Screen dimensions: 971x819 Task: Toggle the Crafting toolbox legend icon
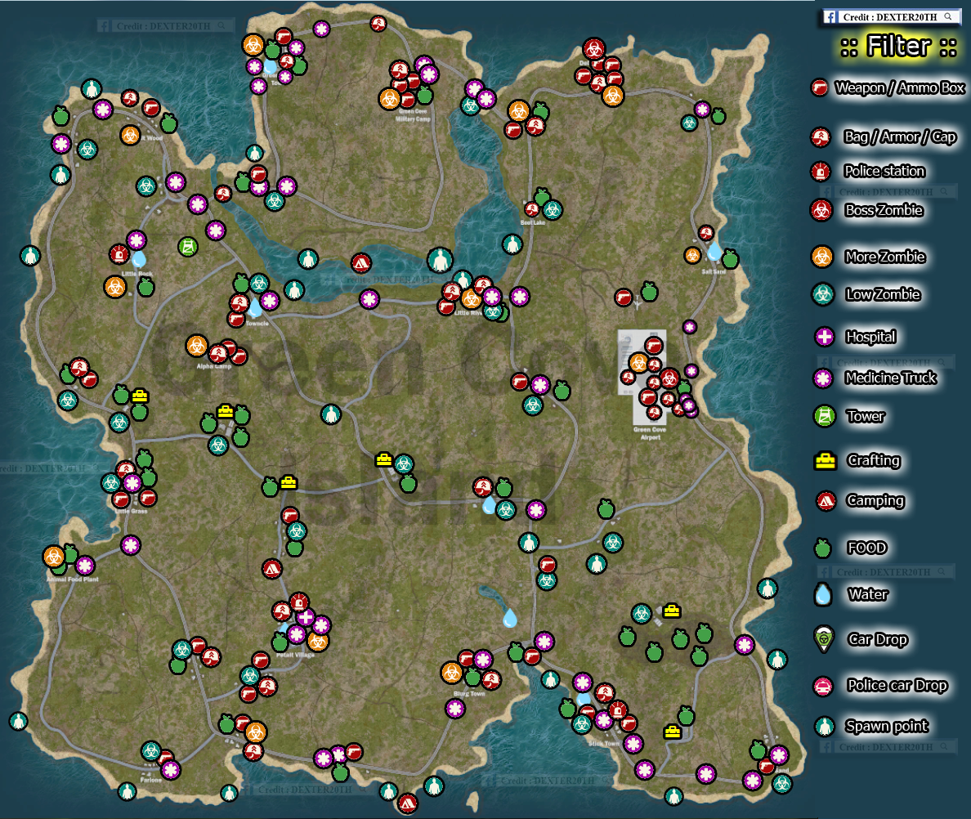click(826, 460)
